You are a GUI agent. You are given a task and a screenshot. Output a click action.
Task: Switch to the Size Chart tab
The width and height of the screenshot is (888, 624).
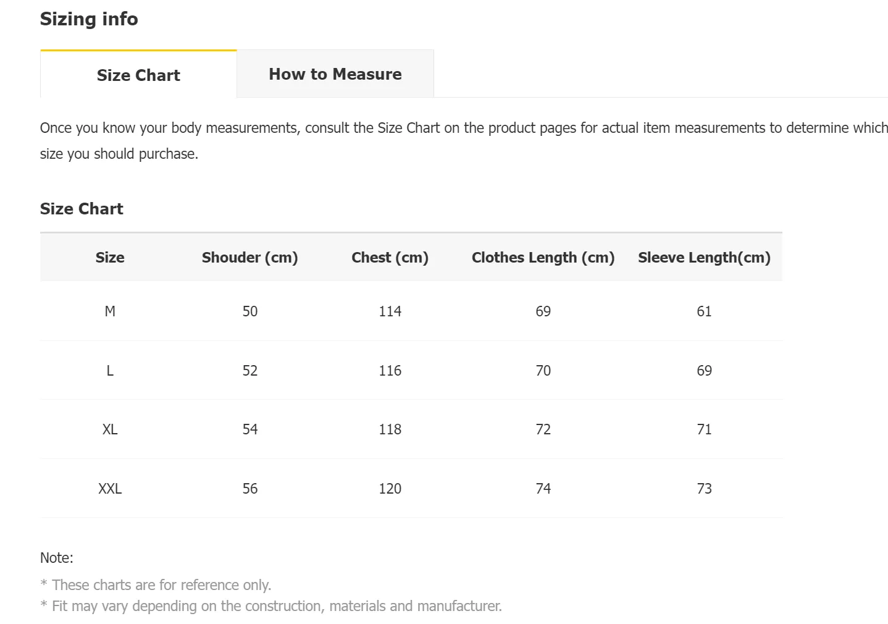pyautogui.click(x=138, y=75)
